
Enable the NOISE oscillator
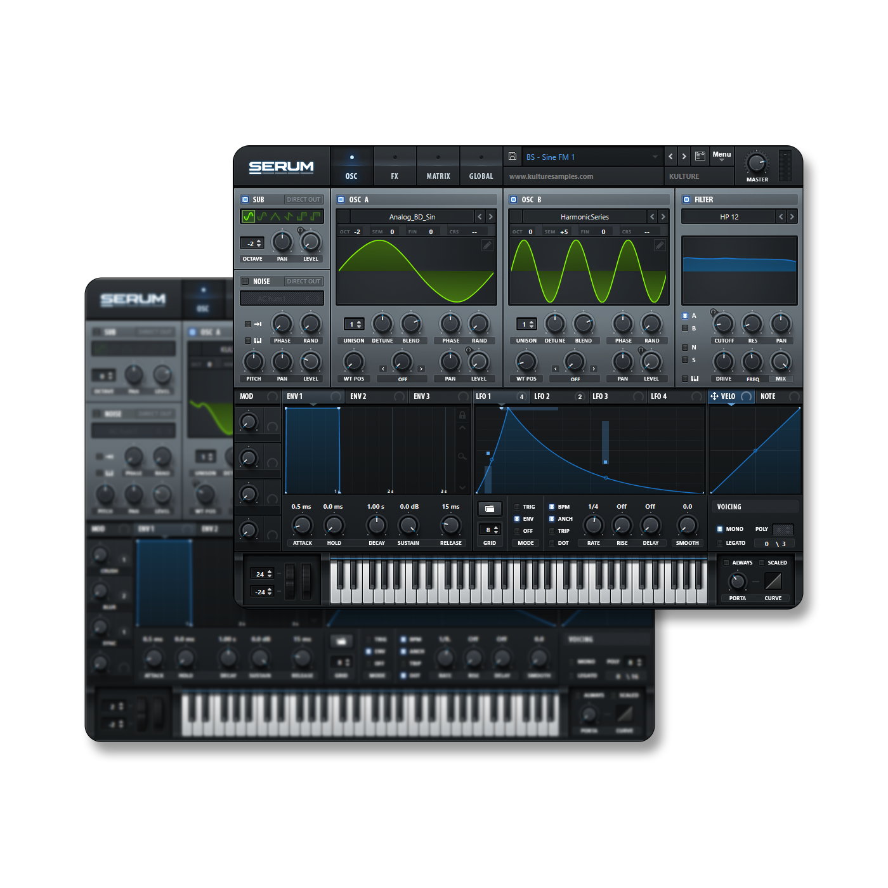coord(245,281)
